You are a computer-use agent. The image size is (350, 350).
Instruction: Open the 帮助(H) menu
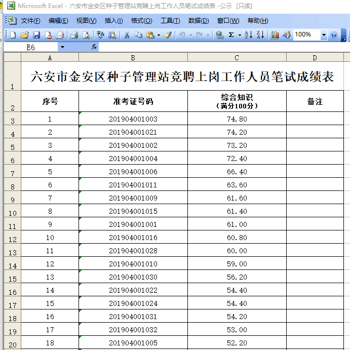[x=258, y=21]
